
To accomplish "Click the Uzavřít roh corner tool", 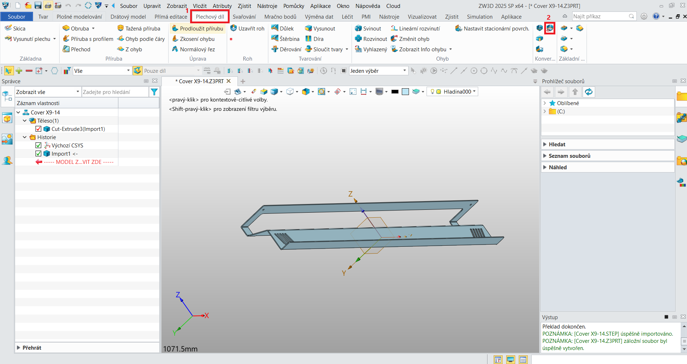I will 247,28.
